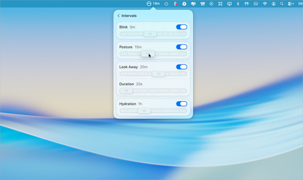303x180 pixels.
Task: Open the Wi-Fi status menu
Action: [265, 4]
